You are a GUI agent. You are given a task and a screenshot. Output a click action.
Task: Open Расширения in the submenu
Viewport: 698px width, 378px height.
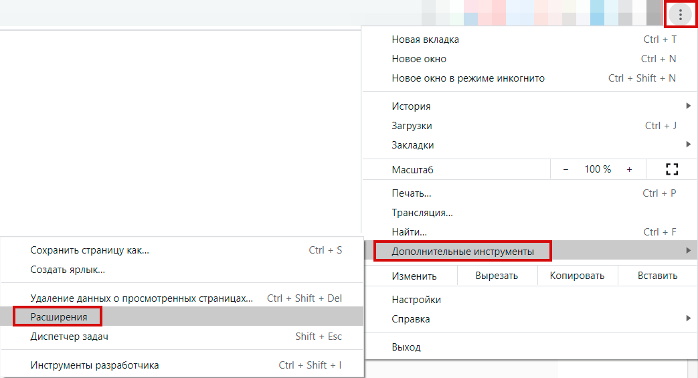click(x=182, y=316)
